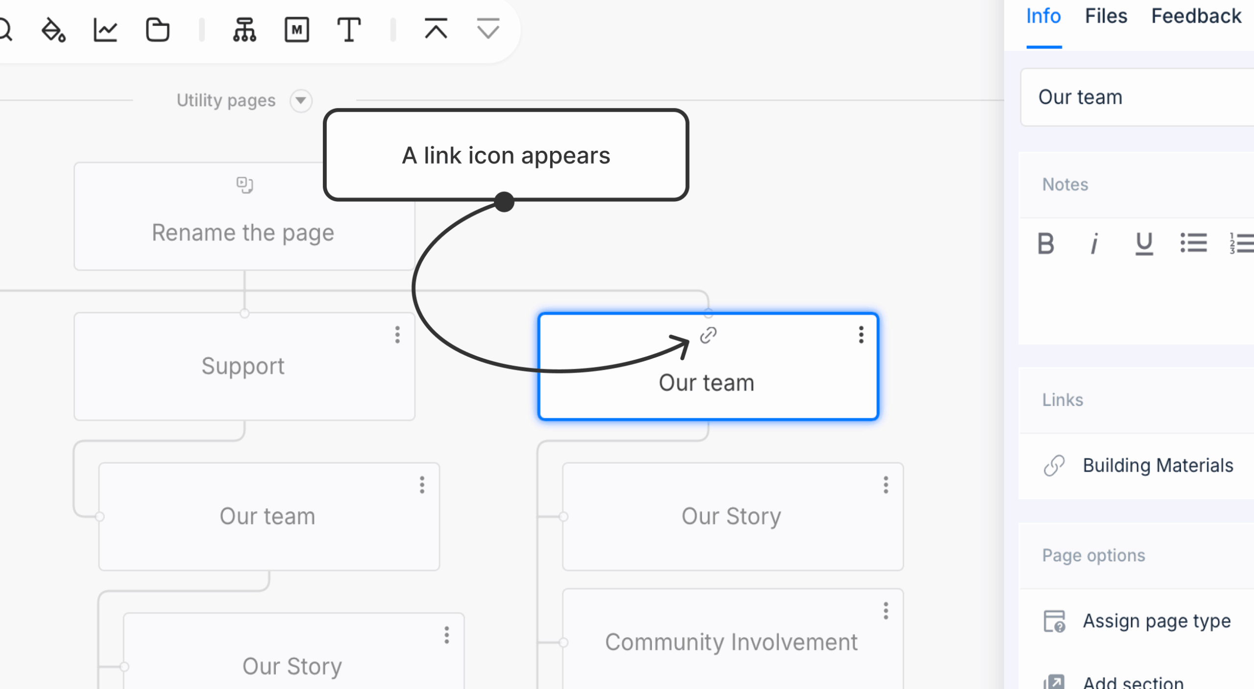Switch to the Info tab

point(1043,17)
